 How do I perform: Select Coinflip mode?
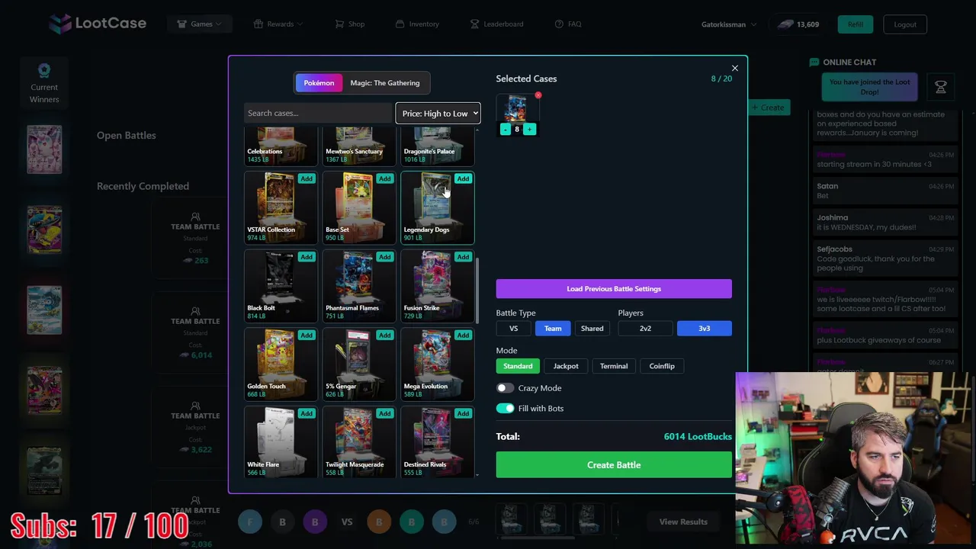point(662,366)
